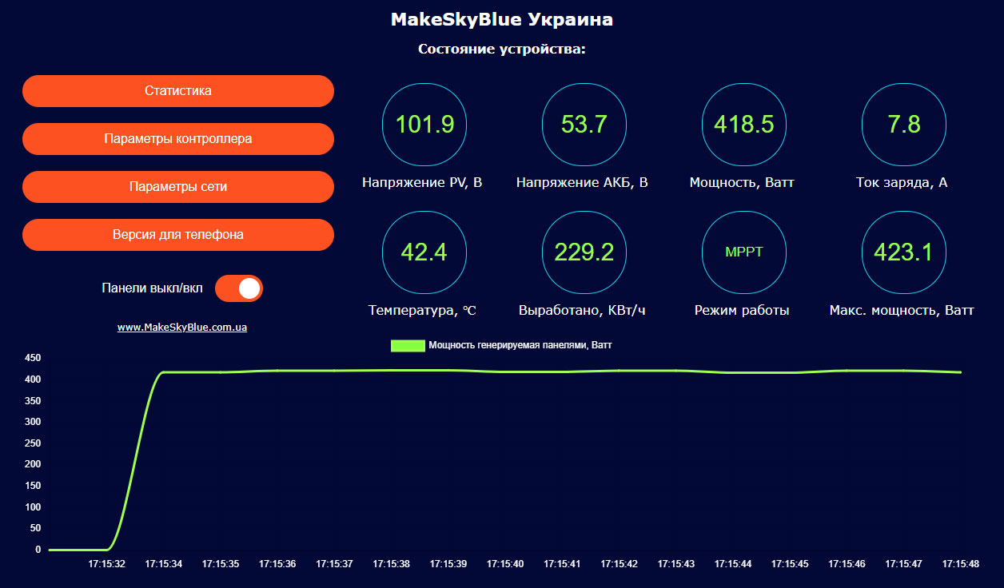Click the Напряжение PV, В label

[x=422, y=183]
